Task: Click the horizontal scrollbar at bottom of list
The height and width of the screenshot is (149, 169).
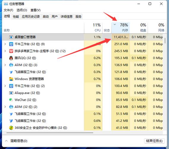Action: pyautogui.click(x=50, y=133)
